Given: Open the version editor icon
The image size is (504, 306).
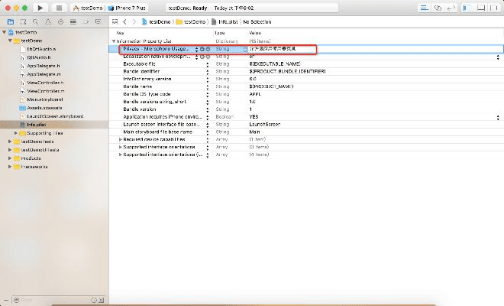Looking at the screenshot, I should (x=450, y=7).
